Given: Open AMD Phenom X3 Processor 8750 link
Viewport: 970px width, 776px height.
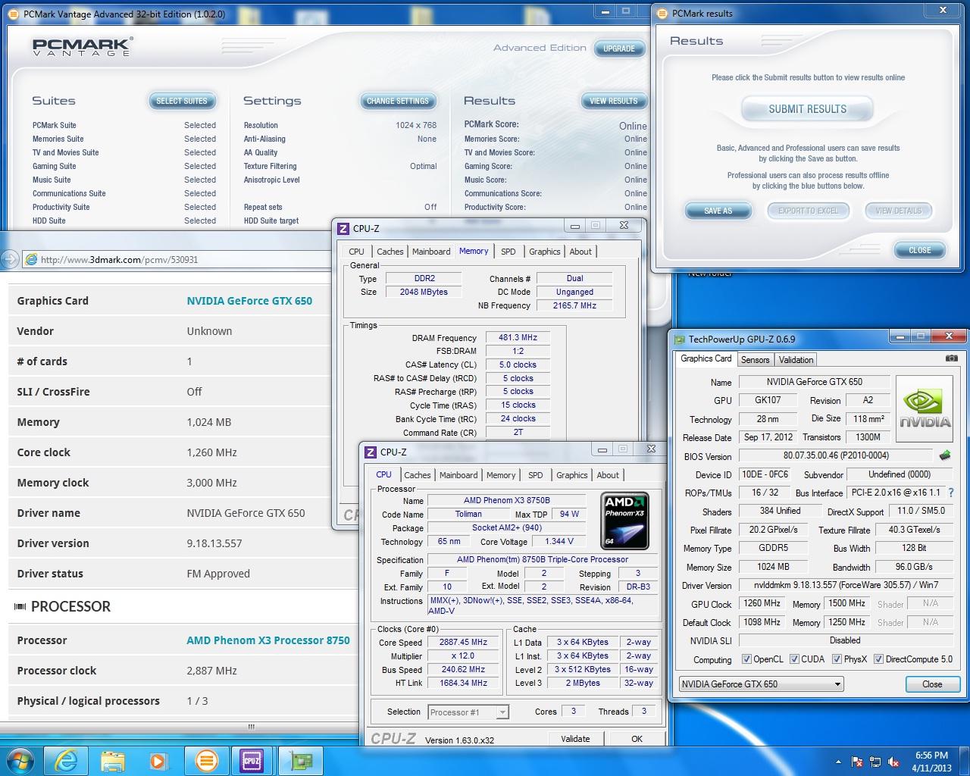Looking at the screenshot, I should point(268,640).
